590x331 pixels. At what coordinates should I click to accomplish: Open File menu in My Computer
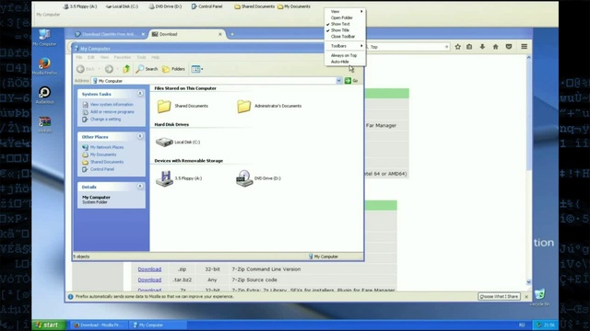[x=79, y=57]
